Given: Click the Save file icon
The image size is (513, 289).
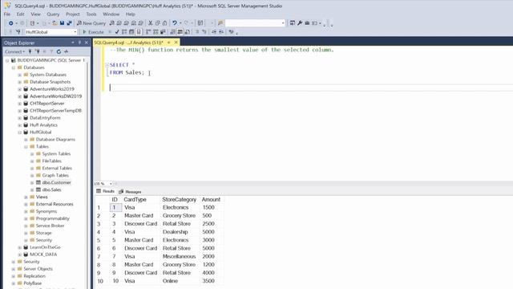Looking at the screenshot, I should tap(62, 23).
